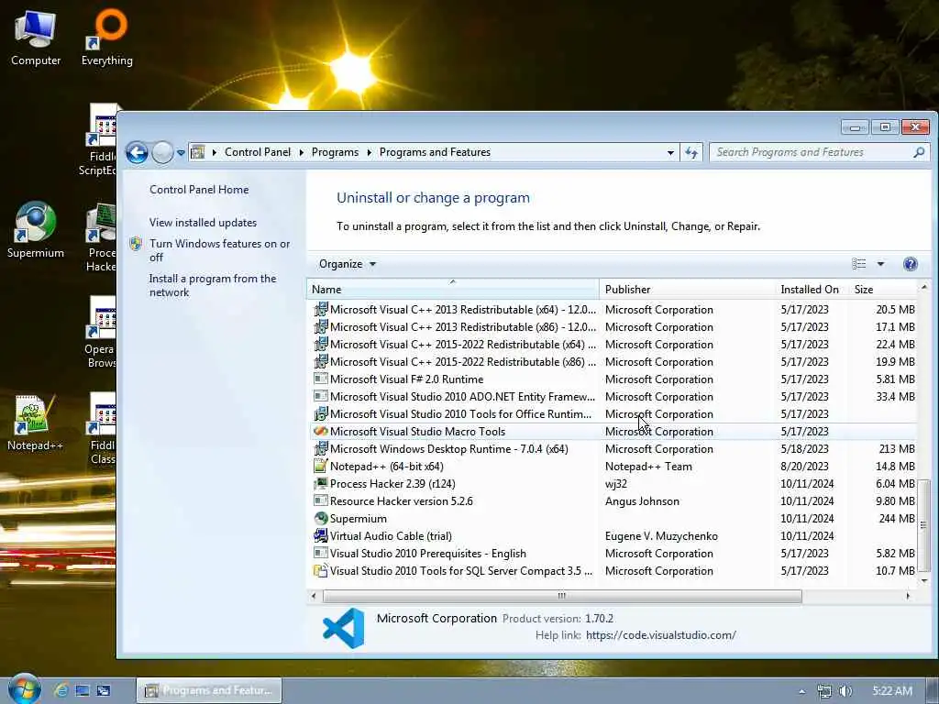Click the vertical scrollbar thumb in program list

[x=924, y=525]
